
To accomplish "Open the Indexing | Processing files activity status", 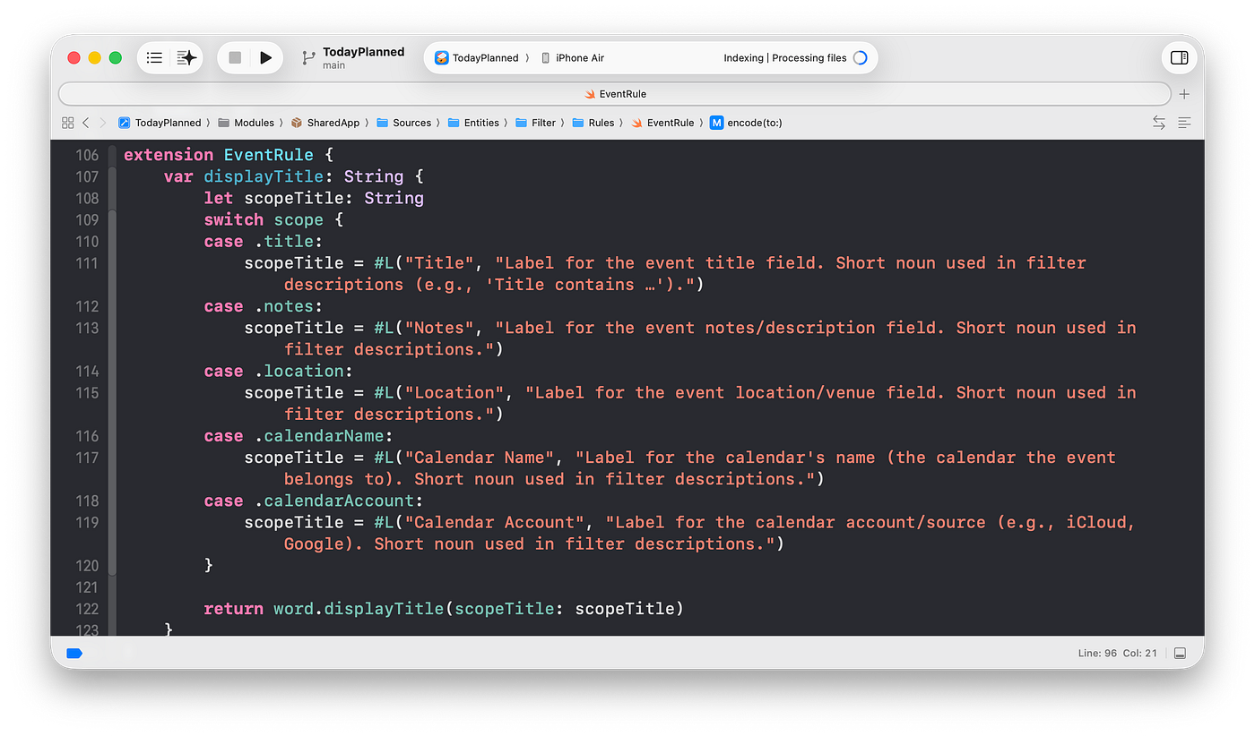I will point(785,58).
